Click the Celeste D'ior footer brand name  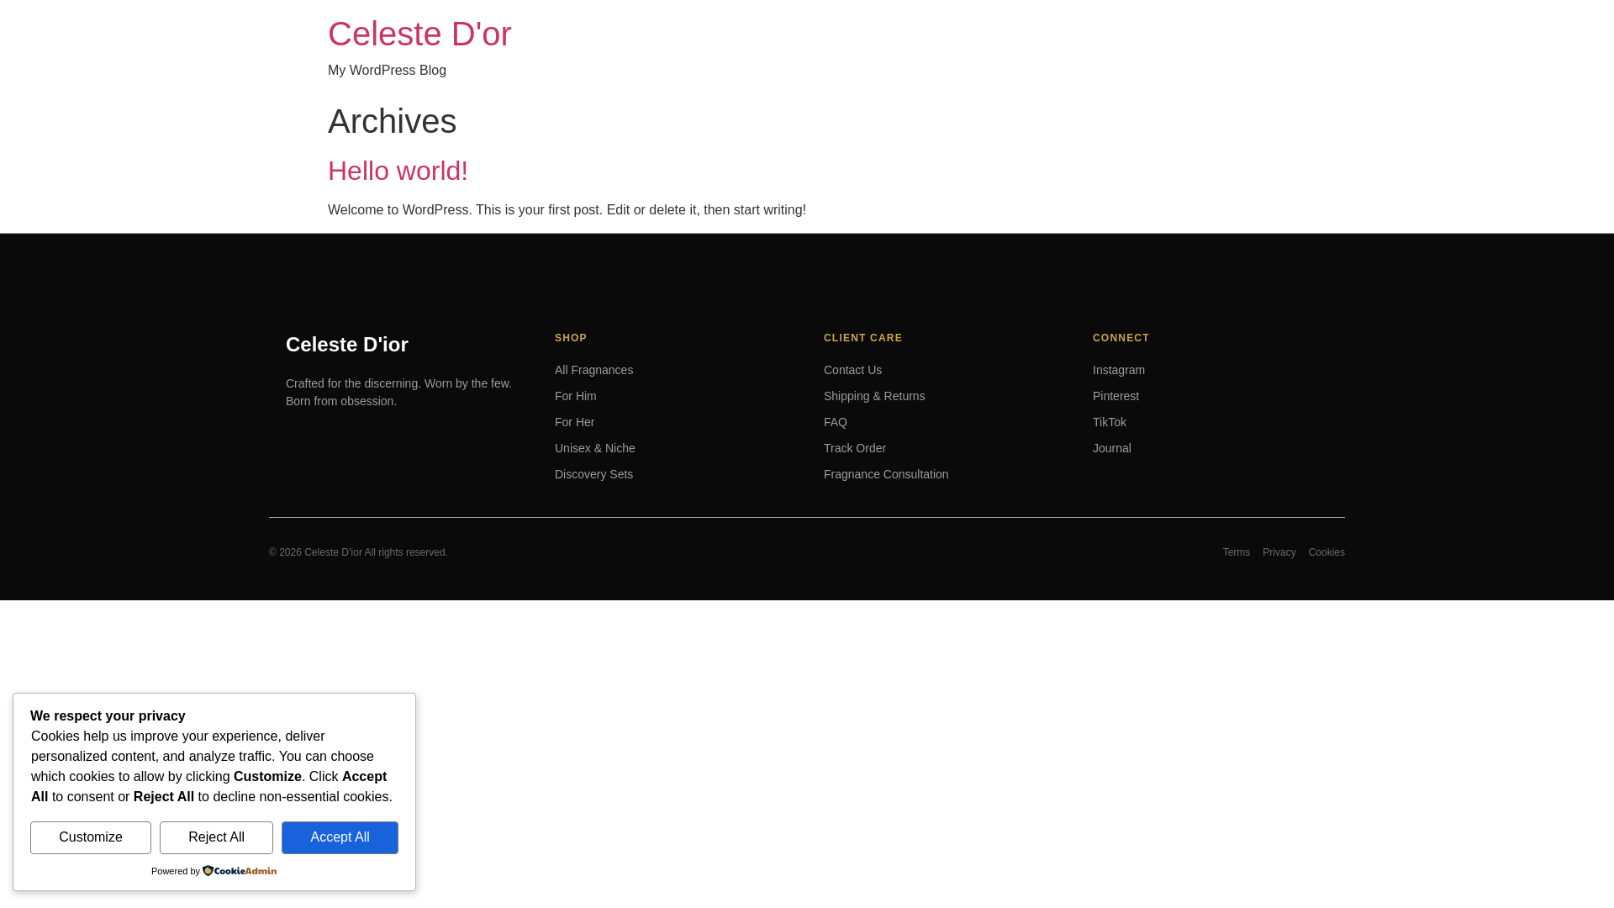click(x=347, y=345)
